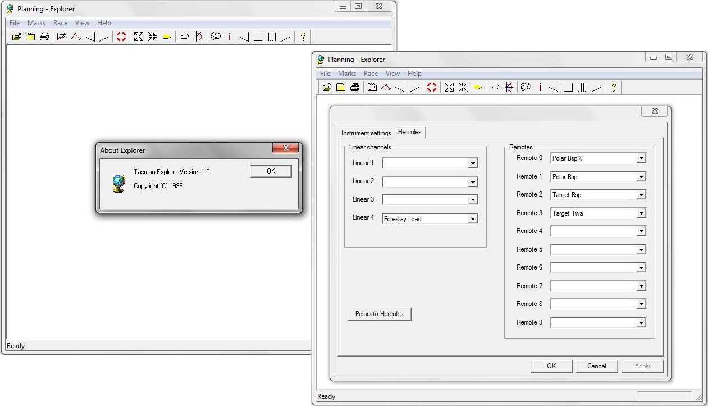Open the empty Remote 7 dropdown
The width and height of the screenshot is (708, 406).
pyautogui.click(x=641, y=286)
